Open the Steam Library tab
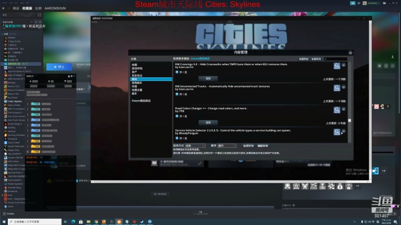This screenshot has width=401, height=225. pyautogui.click(x=27, y=8)
